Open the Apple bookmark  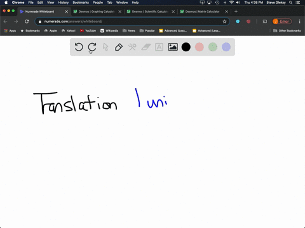(x=51, y=30)
